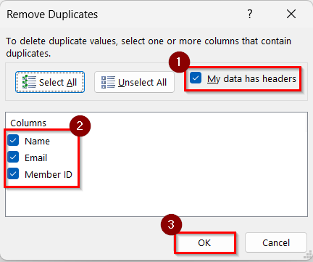
Task: Close the Remove Duplicates dialog
Action: tap(291, 14)
